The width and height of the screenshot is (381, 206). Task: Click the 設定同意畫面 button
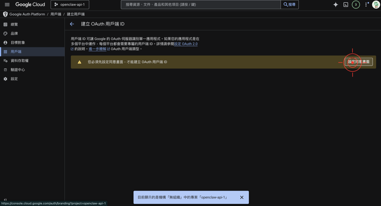coord(359,62)
